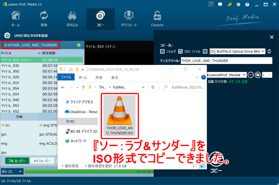Select the jpn DTS audio track
The height and width of the screenshot is (185, 279).
click(48, 134)
